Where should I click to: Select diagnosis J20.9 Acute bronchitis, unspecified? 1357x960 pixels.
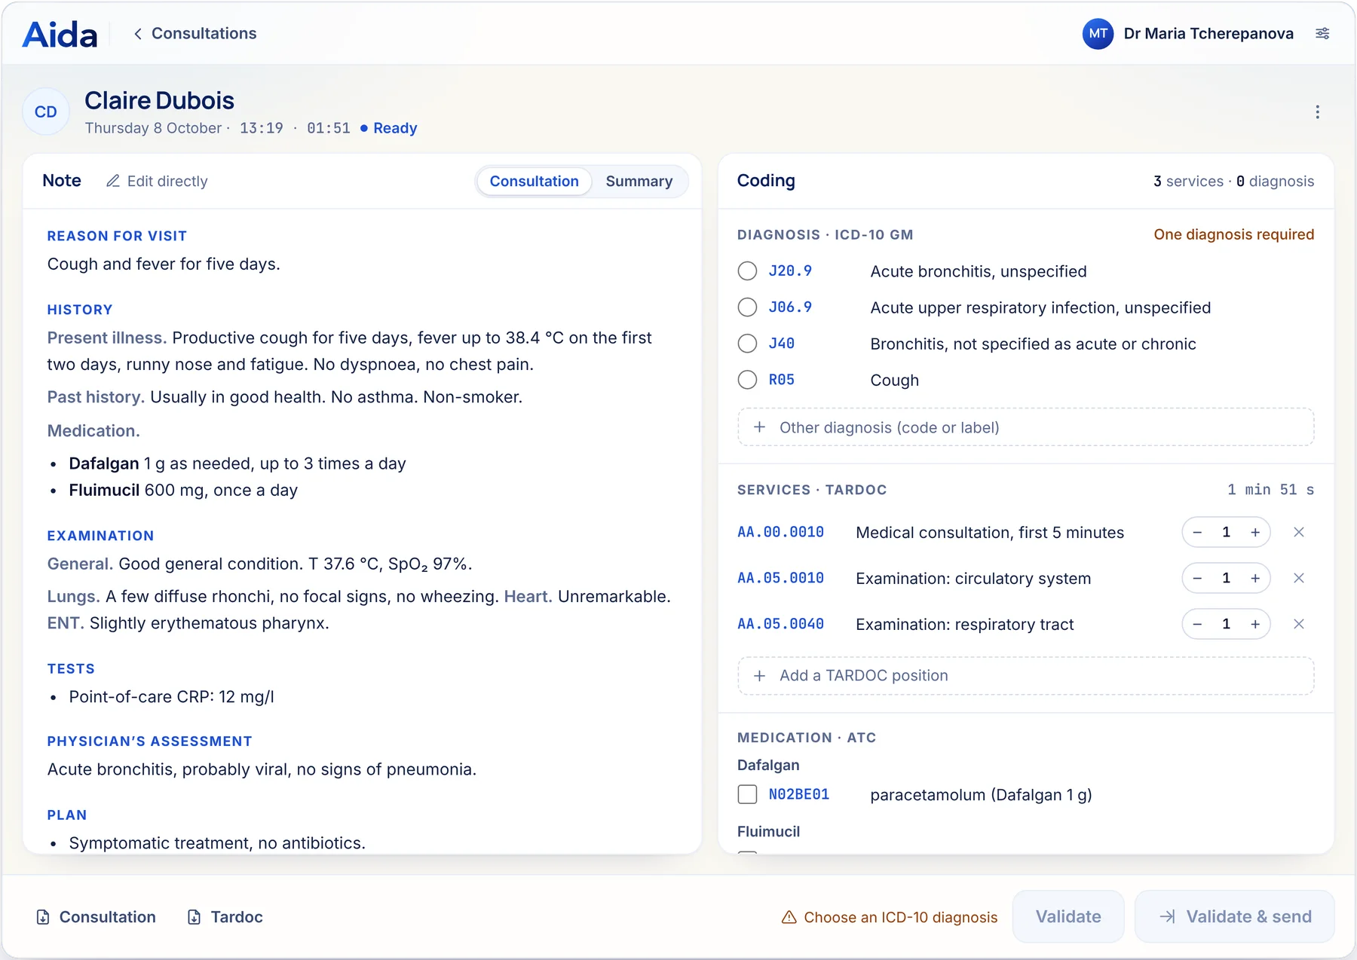(747, 271)
